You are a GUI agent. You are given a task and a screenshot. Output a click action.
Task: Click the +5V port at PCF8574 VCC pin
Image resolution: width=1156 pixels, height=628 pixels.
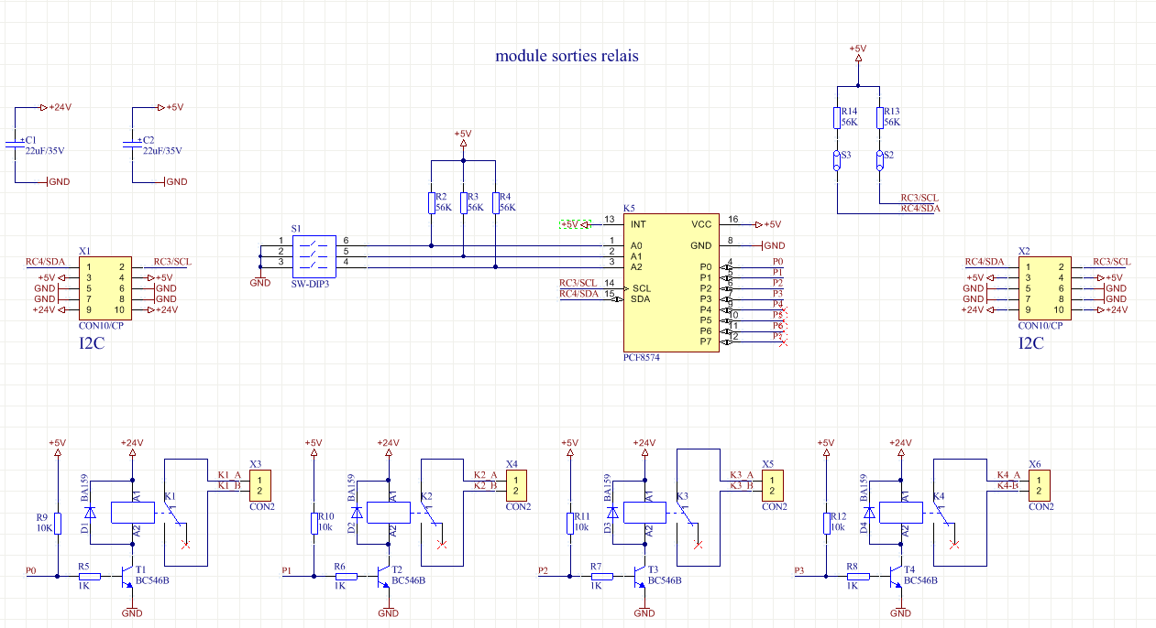[766, 224]
